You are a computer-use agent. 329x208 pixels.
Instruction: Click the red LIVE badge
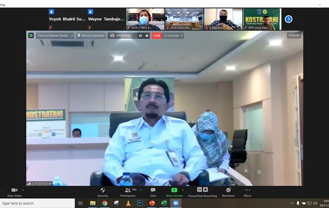click(157, 36)
